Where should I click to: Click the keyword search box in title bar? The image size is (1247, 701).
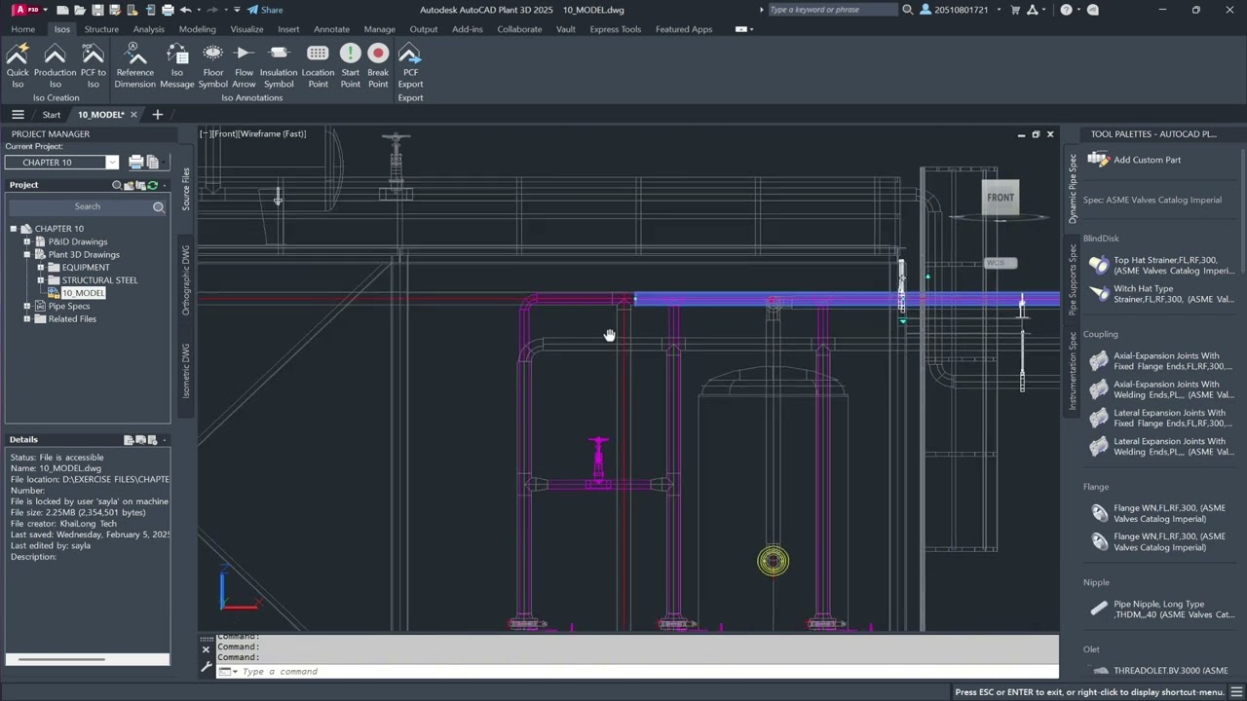(x=831, y=10)
